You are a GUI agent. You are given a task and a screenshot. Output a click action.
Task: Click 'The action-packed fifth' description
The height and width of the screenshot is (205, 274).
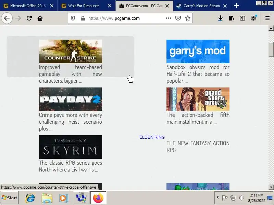198,118
